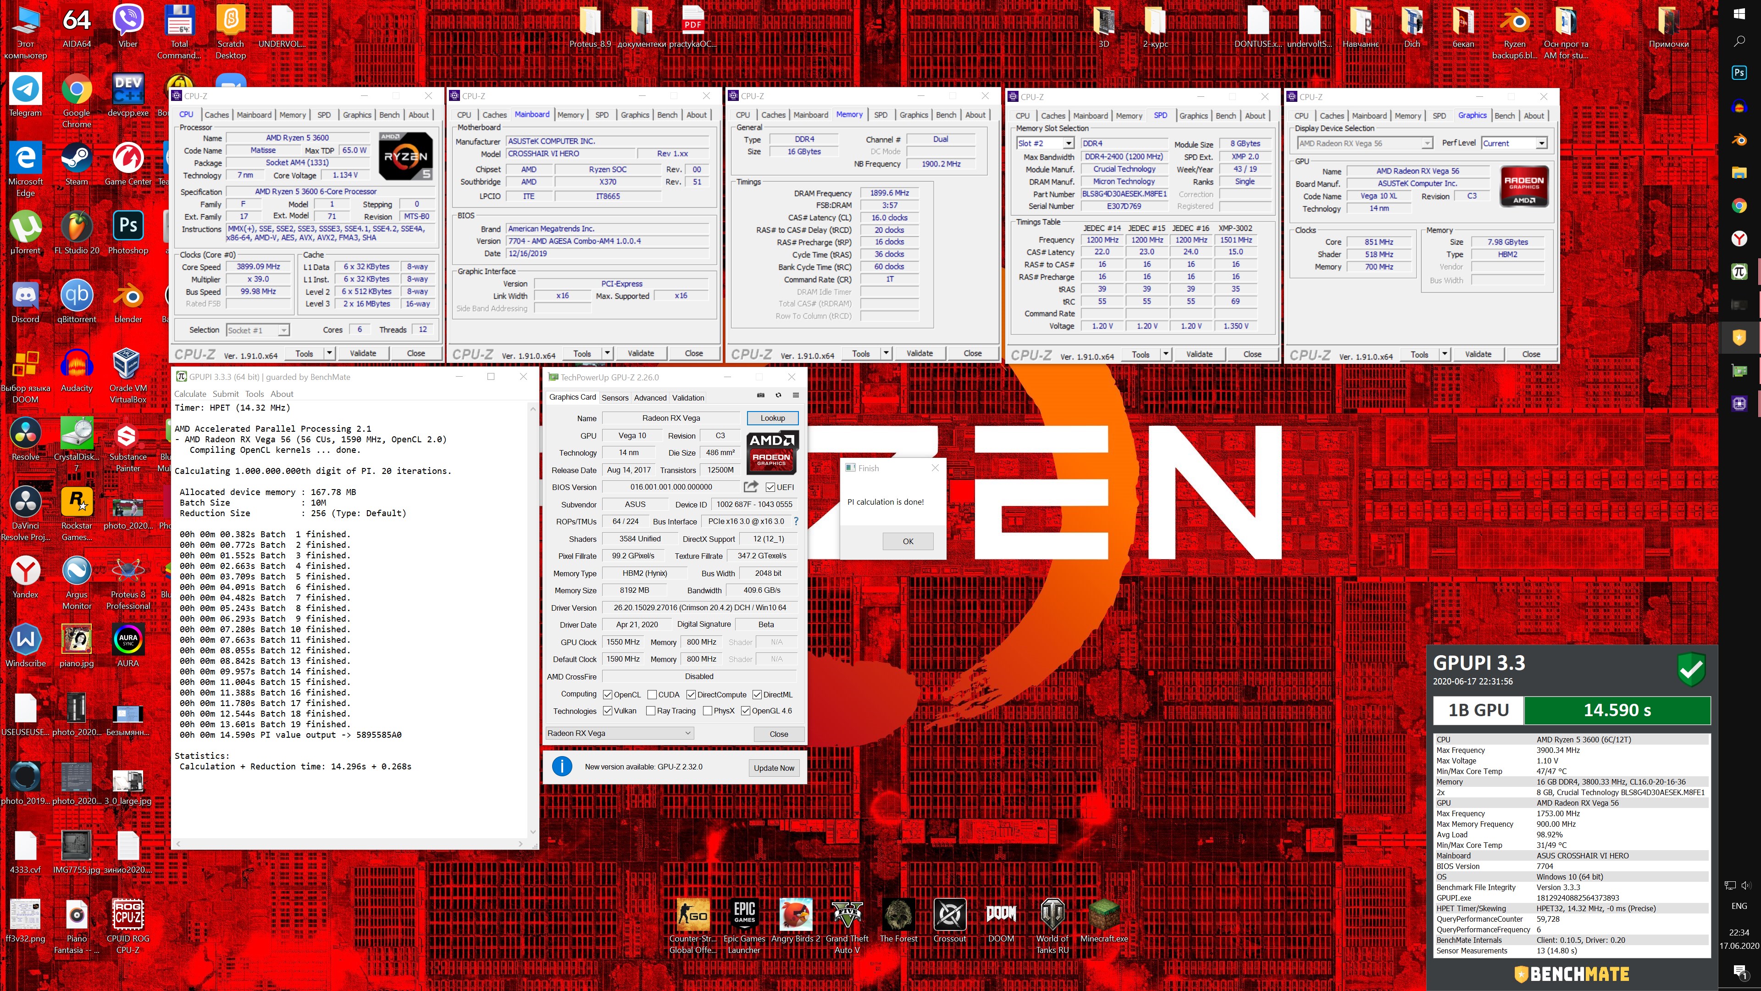Open AIDA64 desktop icon
The width and height of the screenshot is (1761, 991).
(x=77, y=26)
